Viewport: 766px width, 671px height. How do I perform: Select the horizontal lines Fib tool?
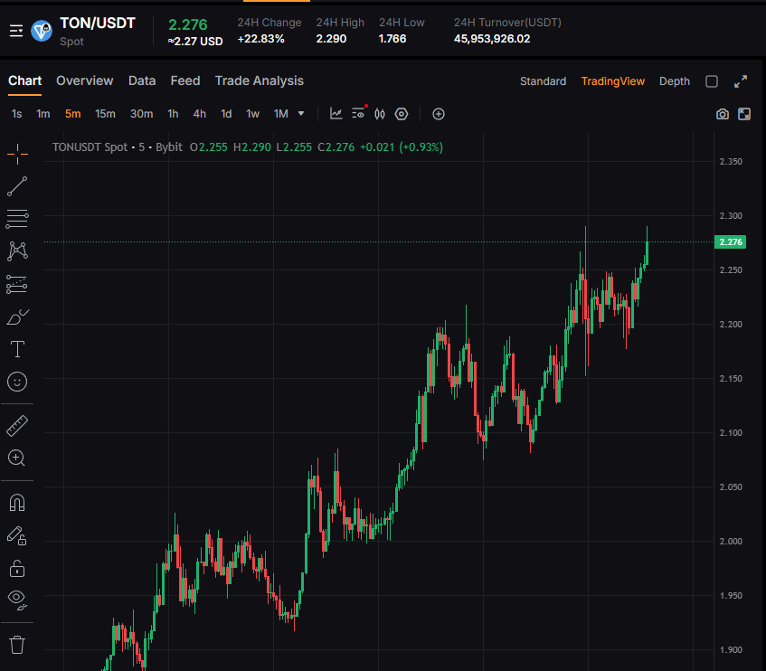(x=17, y=219)
